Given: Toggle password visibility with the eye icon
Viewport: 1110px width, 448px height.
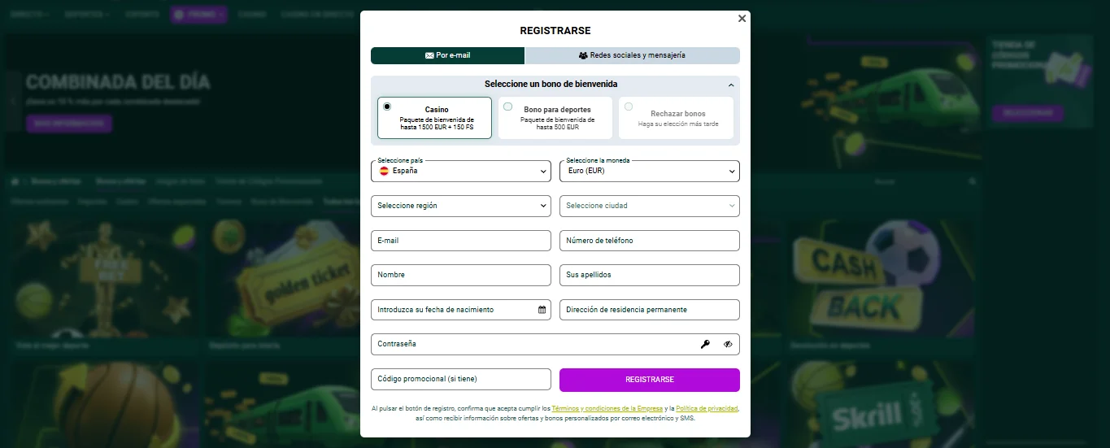Looking at the screenshot, I should pos(728,344).
